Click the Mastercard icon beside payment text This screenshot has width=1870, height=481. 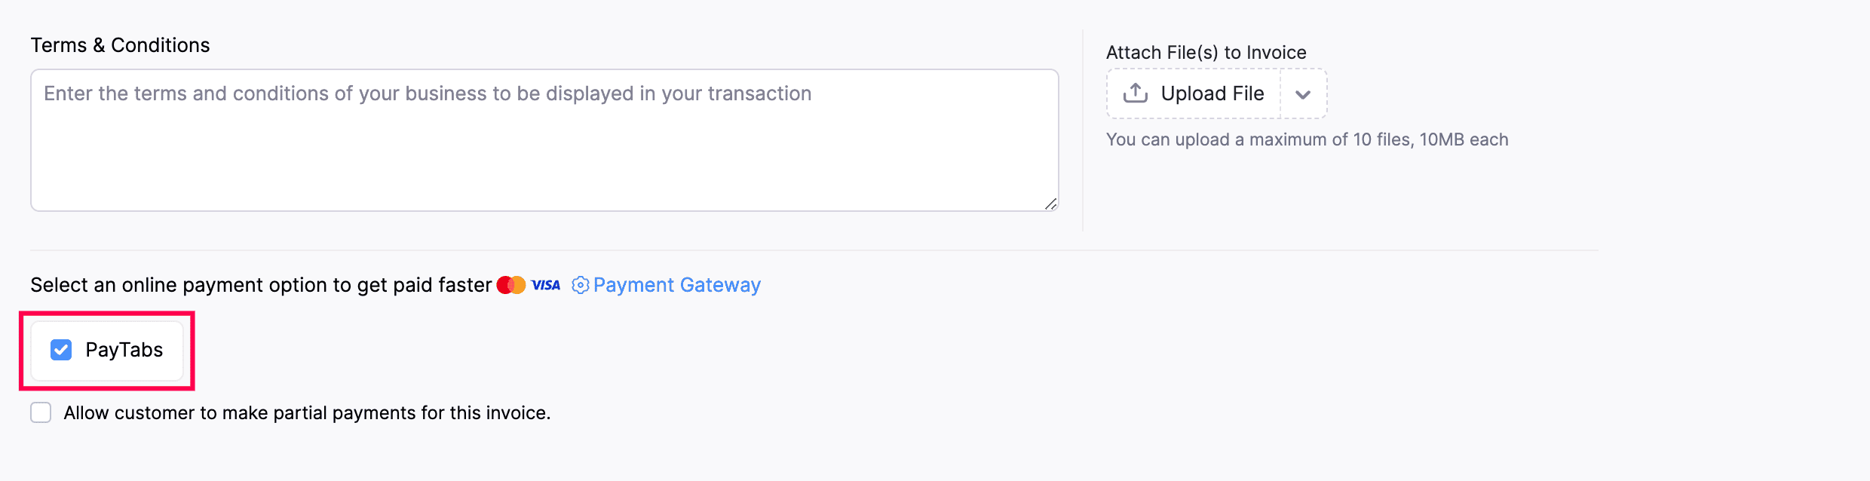[x=511, y=284]
